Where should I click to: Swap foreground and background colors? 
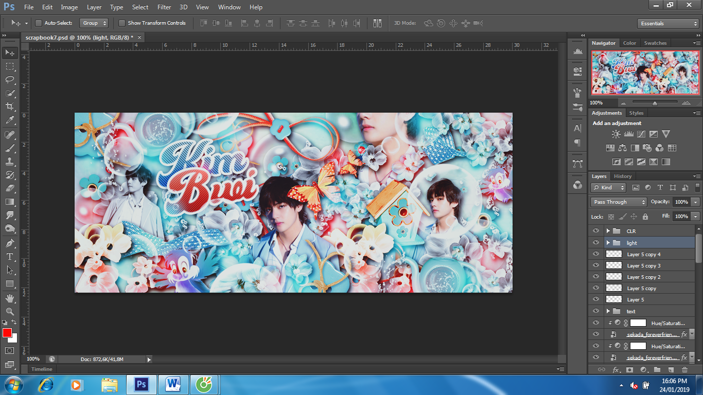pos(14,322)
